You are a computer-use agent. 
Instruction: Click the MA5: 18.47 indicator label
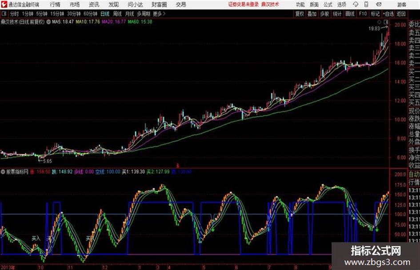pos(63,22)
